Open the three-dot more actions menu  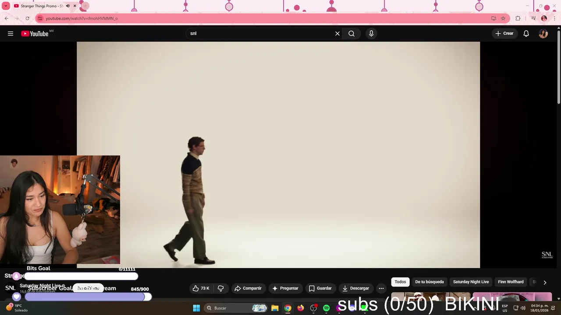(x=381, y=288)
